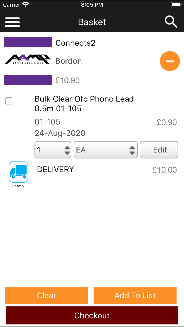Tap the top purple color bar
The image size is (184, 327).
point(28,42)
